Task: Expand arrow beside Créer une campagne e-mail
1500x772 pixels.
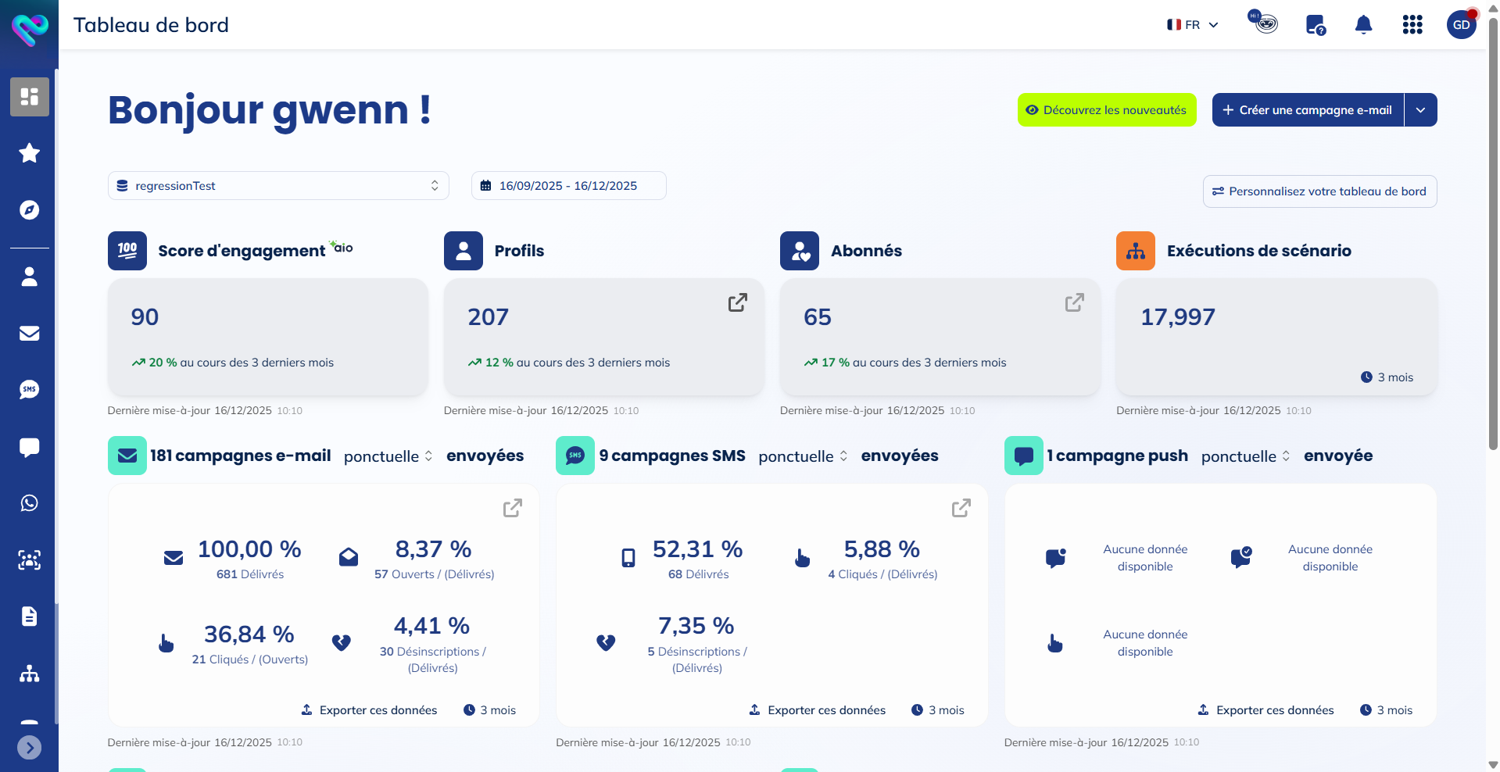Action: (1420, 110)
